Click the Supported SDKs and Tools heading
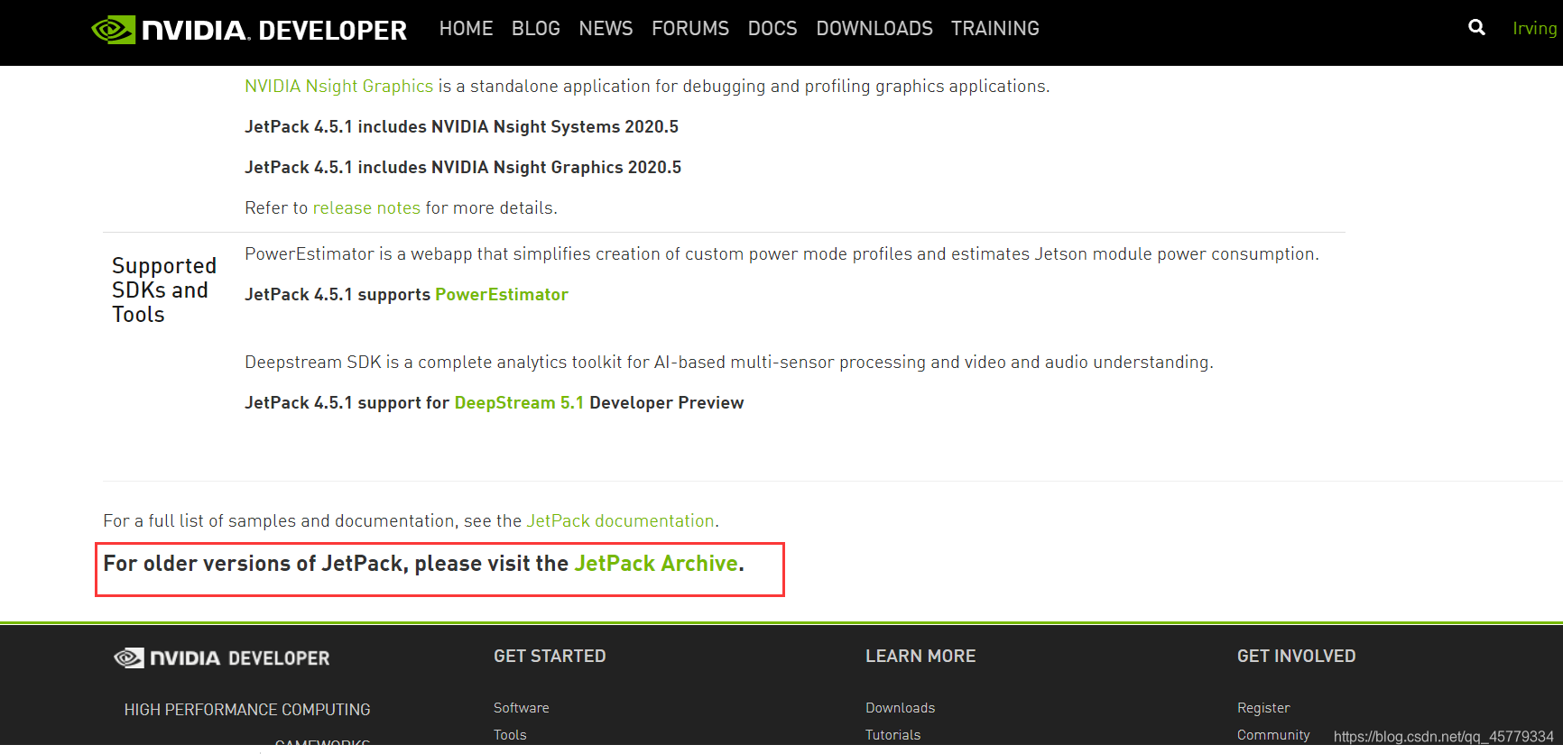Image resolution: width=1563 pixels, height=754 pixels. [x=164, y=290]
